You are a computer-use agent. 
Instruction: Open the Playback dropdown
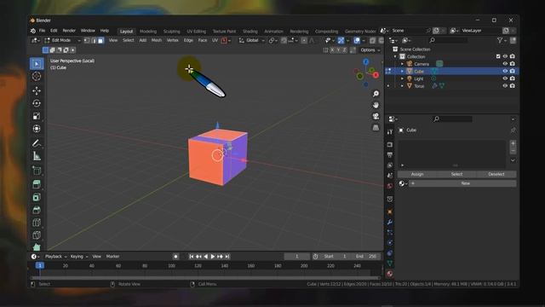pos(55,257)
